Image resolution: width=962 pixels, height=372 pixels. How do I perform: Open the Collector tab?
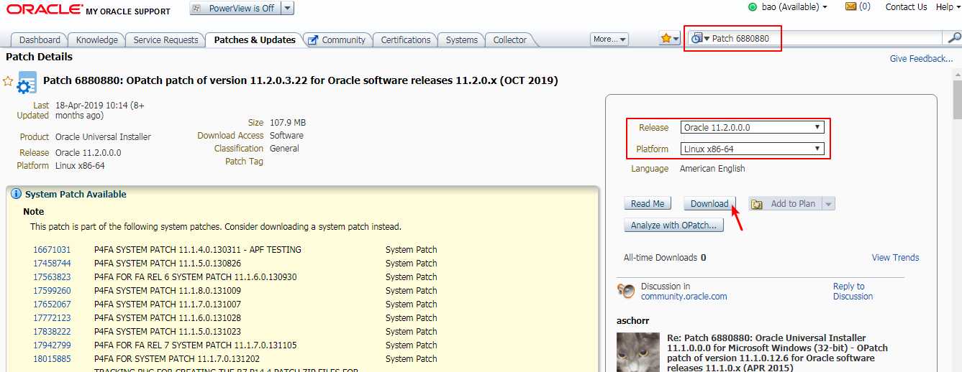509,40
